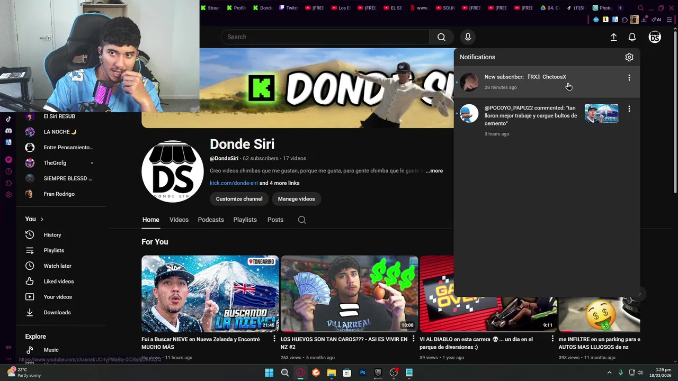The width and height of the screenshot is (678, 381).
Task: Expand the You section chevron
Action: tap(42, 219)
